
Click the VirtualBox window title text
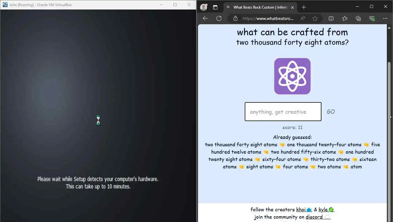pos(41,5)
